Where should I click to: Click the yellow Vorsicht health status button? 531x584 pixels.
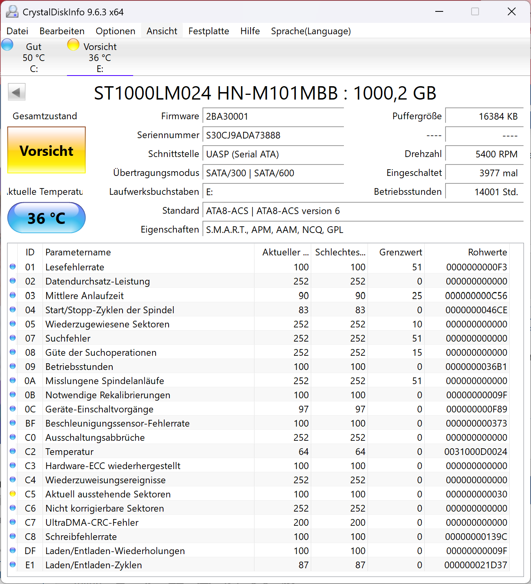tap(46, 150)
